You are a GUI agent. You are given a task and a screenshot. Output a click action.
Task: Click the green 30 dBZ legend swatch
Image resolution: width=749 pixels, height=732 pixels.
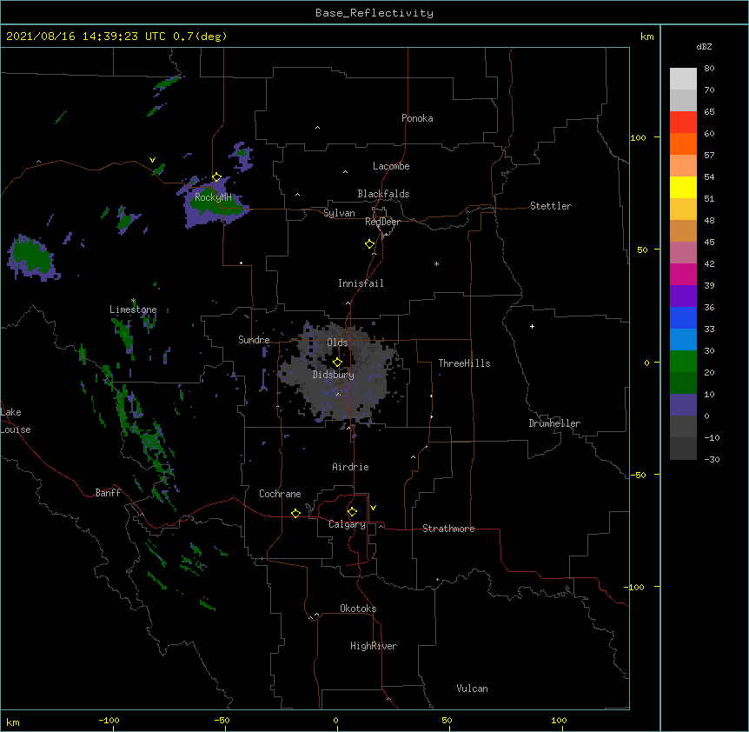tap(683, 362)
